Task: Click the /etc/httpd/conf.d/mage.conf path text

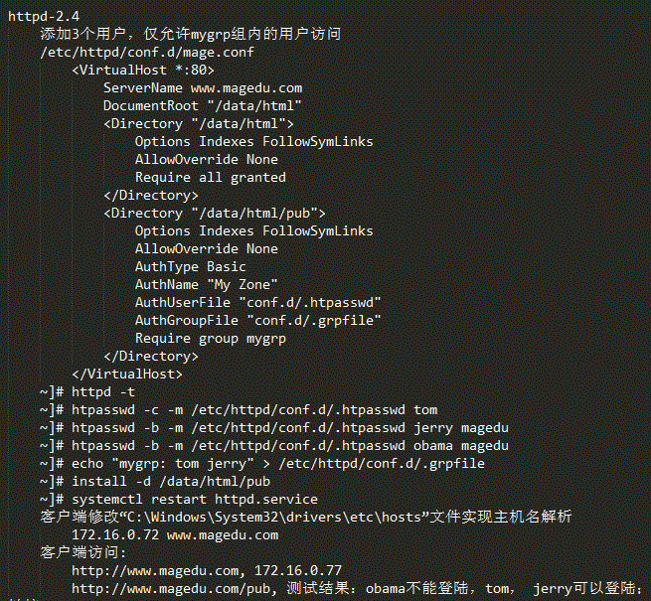Action: [x=147, y=53]
